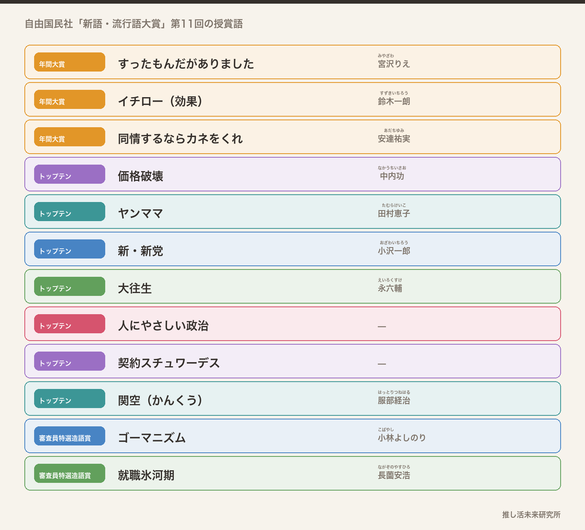Click the 年間大賞 badge beside すったもんだがありました
The image size is (585, 530).
(69, 62)
